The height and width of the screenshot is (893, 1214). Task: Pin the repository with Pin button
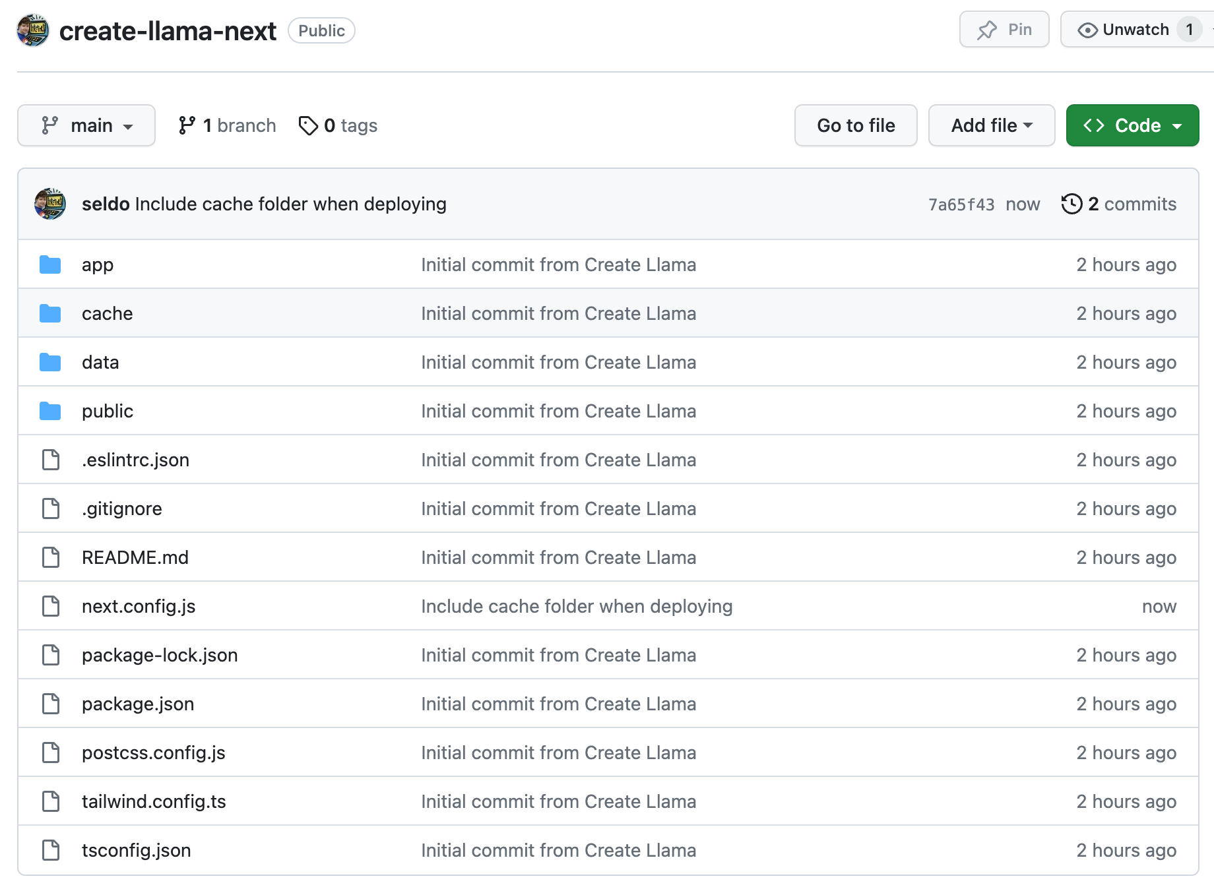[1004, 30]
